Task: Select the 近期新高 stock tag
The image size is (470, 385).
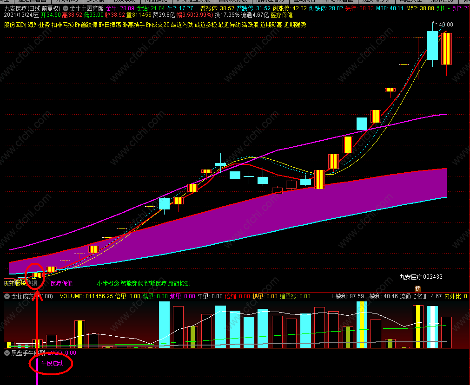Action: click(271, 25)
